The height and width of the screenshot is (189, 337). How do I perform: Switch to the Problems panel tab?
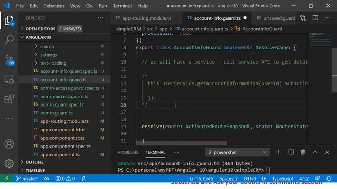[x=128, y=152]
